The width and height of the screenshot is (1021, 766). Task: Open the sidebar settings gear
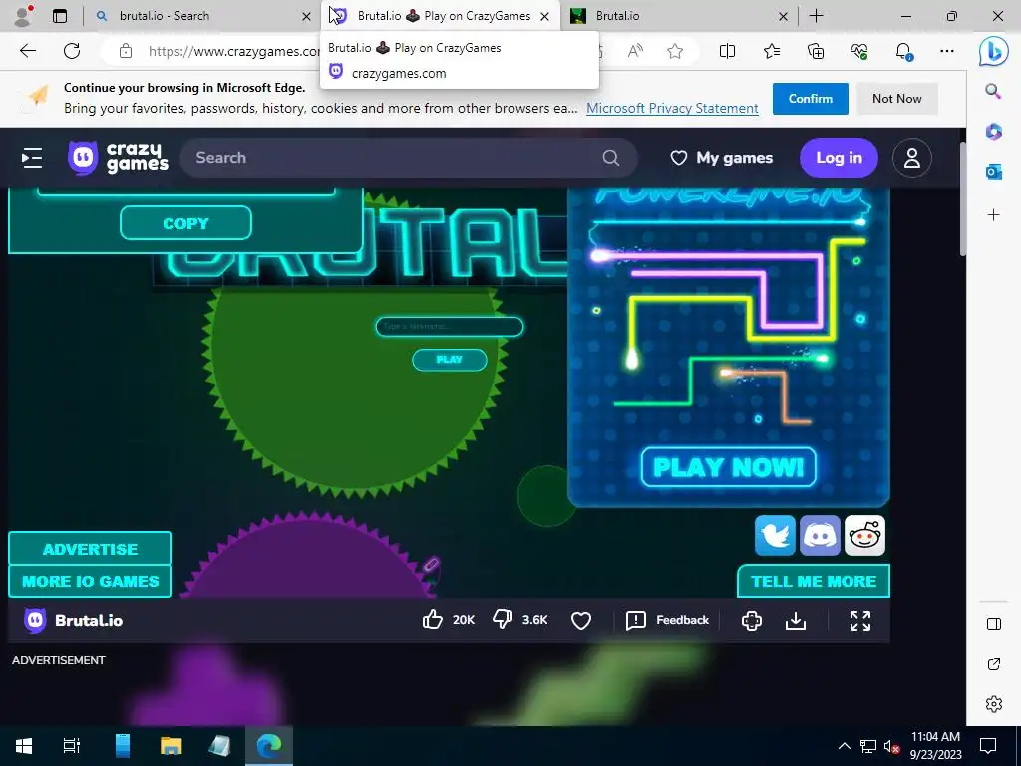[x=994, y=704]
